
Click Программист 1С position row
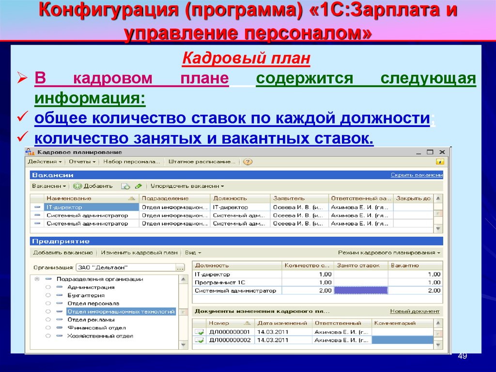pos(317,282)
